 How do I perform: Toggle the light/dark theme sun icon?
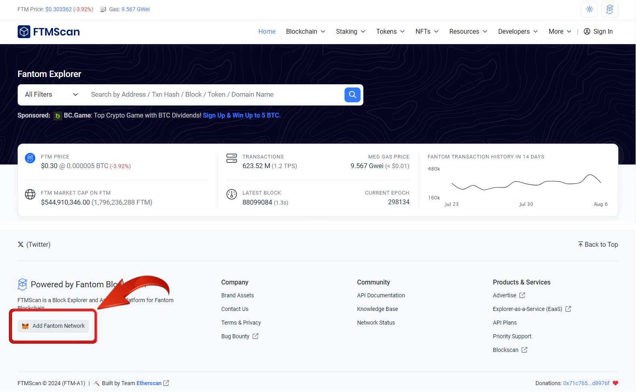[589, 9]
